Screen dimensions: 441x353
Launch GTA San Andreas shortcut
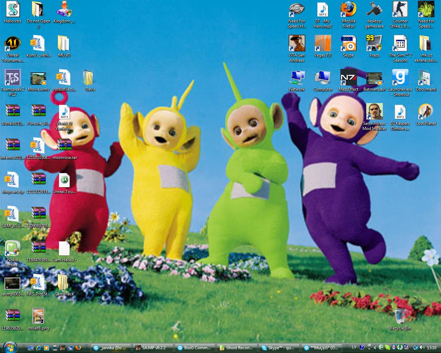coord(297,49)
